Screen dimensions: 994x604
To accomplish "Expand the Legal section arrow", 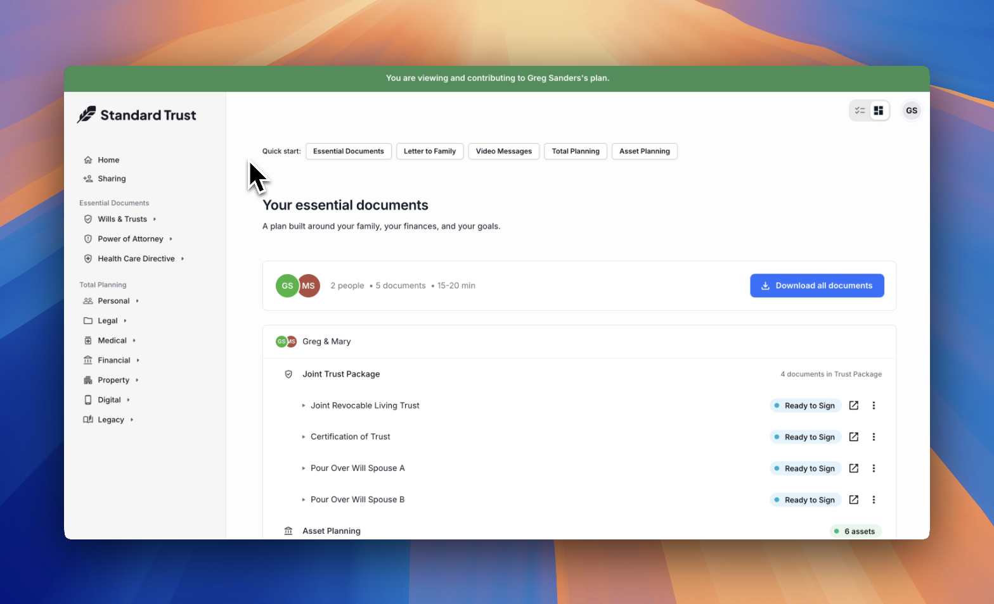I will pos(126,321).
